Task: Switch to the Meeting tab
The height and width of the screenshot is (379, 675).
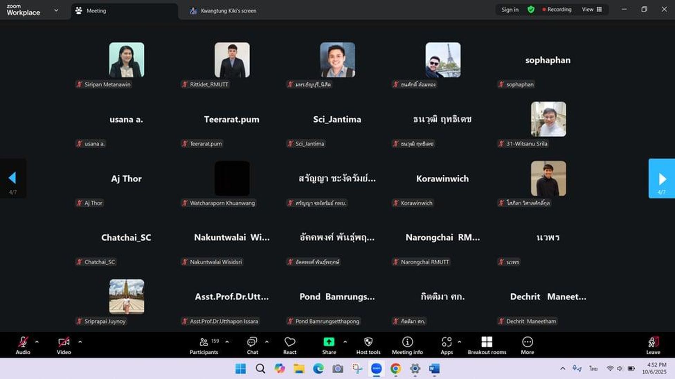Action: (96, 11)
